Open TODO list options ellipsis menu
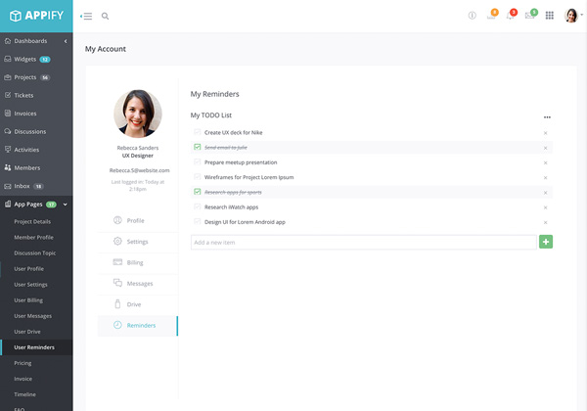The width and height of the screenshot is (587, 411). (547, 117)
